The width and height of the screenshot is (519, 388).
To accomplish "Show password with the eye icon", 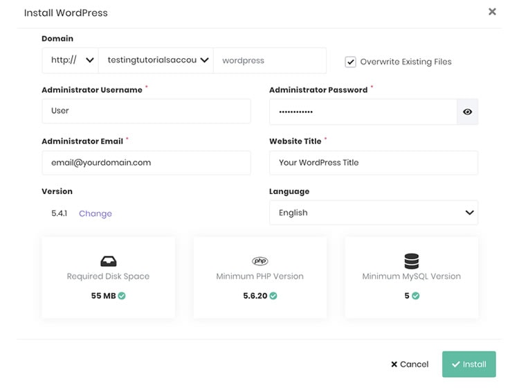I will click(467, 112).
